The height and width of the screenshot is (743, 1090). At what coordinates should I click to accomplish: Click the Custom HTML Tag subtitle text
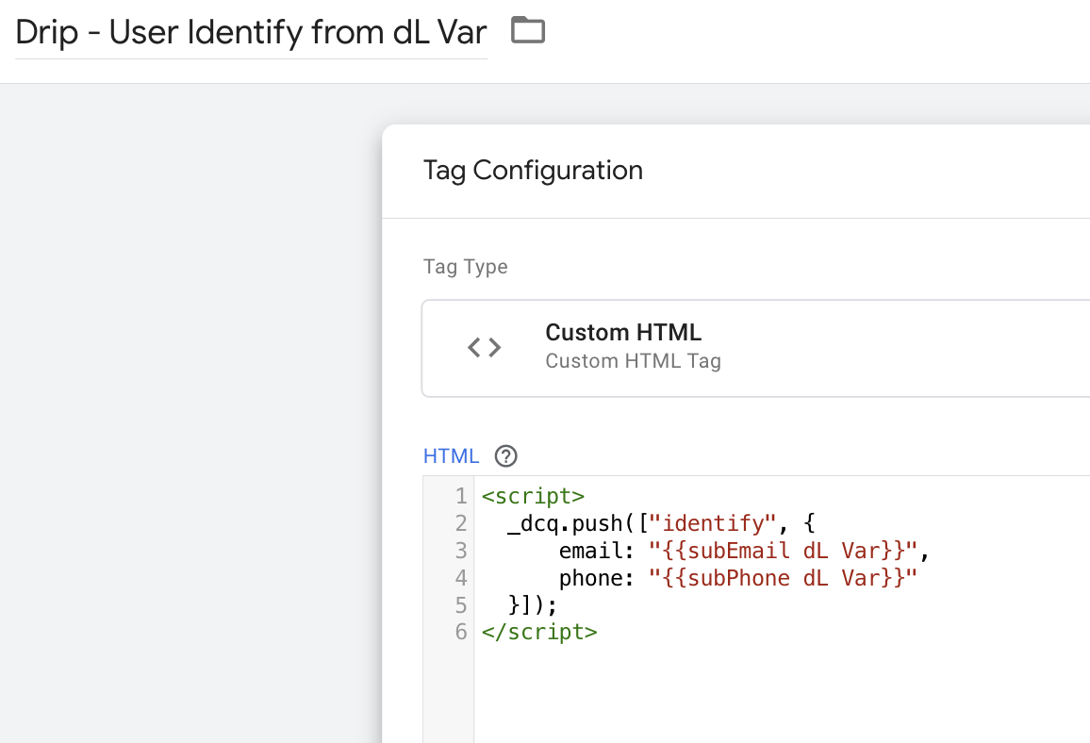634,361
